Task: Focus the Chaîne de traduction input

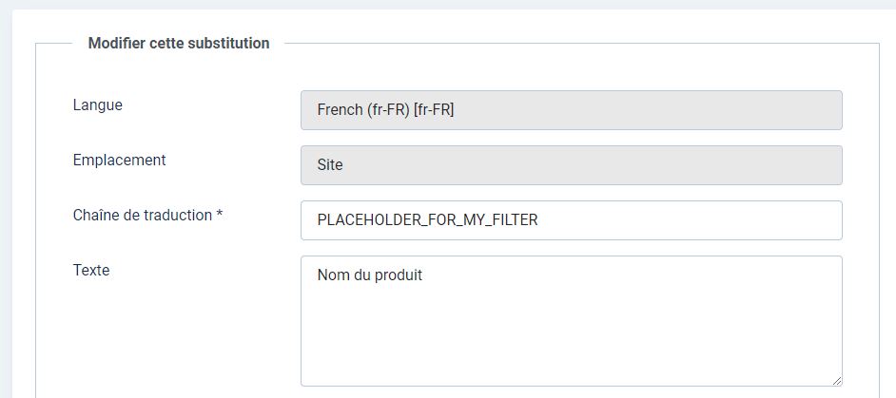Action: pyautogui.click(x=571, y=220)
